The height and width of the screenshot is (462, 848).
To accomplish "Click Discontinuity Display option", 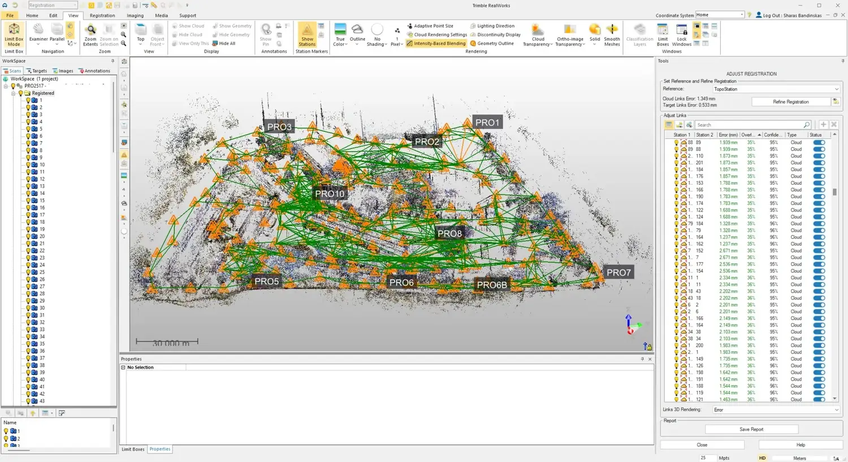I will pyautogui.click(x=495, y=34).
